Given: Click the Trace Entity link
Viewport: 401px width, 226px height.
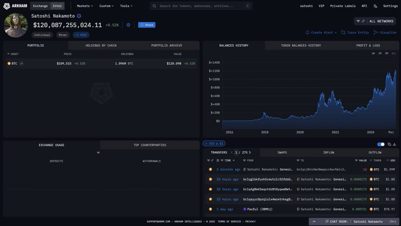Looking at the screenshot, I should point(355,33).
